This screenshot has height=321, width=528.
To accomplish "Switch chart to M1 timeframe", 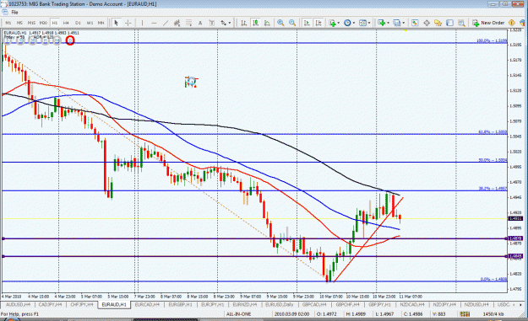I will [8, 23].
